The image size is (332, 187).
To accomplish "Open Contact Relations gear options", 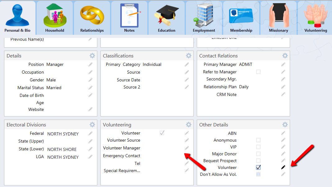I will (x=285, y=56).
